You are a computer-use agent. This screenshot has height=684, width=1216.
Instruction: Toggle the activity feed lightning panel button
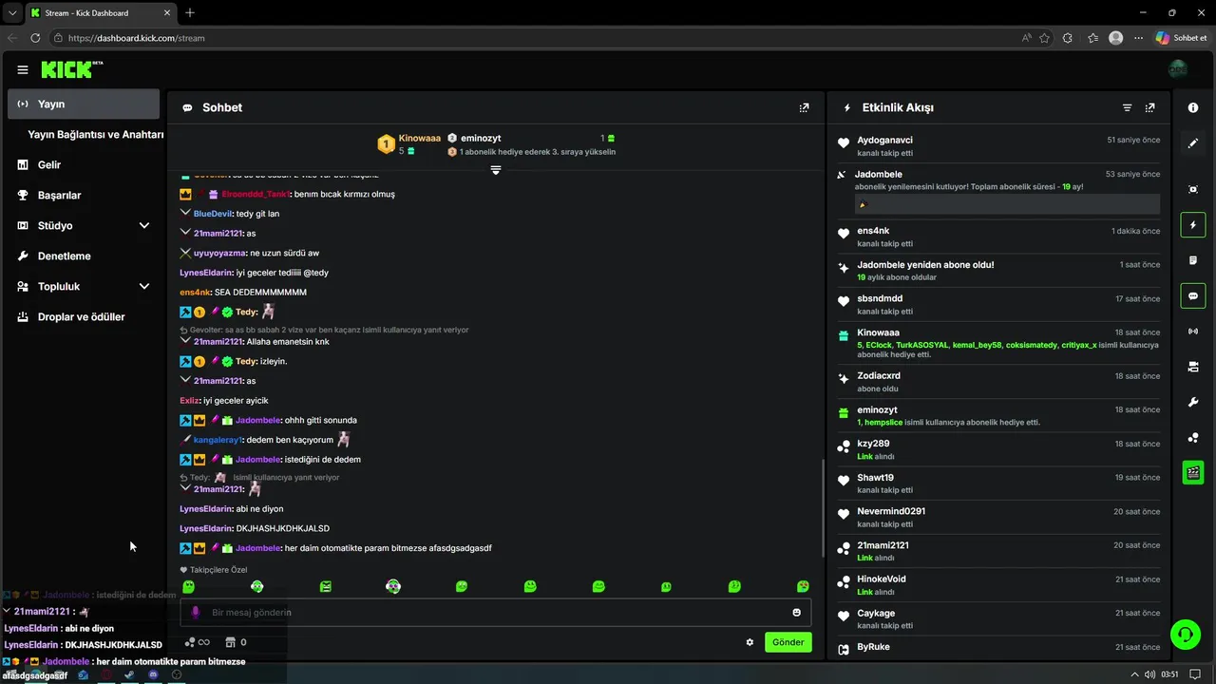point(1193,225)
